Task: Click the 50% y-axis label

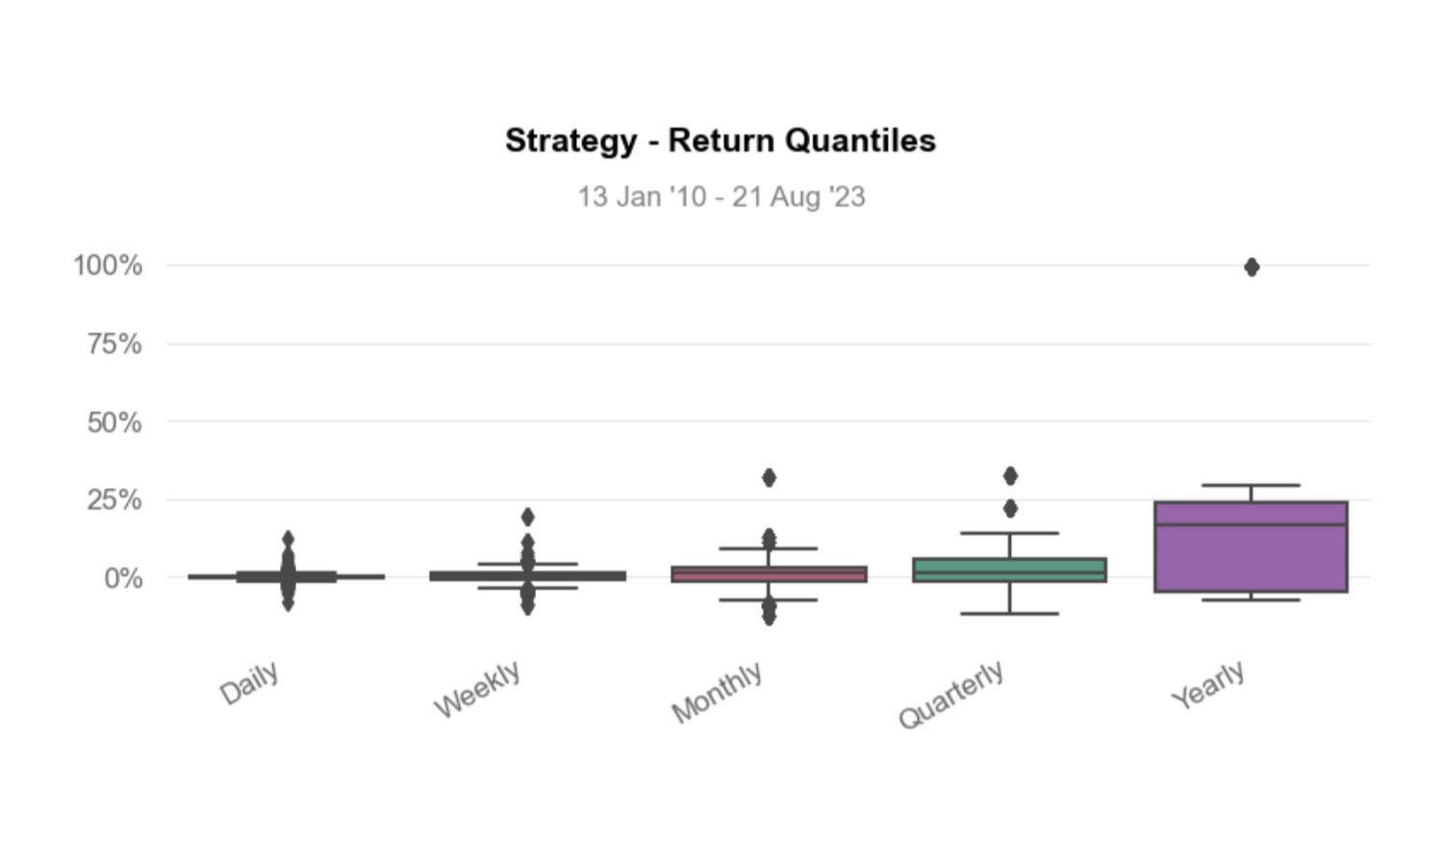Action: point(114,422)
